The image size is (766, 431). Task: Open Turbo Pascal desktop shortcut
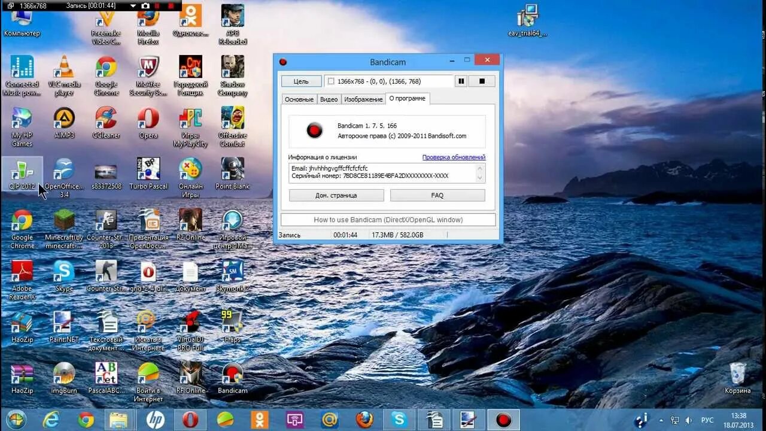(x=148, y=174)
